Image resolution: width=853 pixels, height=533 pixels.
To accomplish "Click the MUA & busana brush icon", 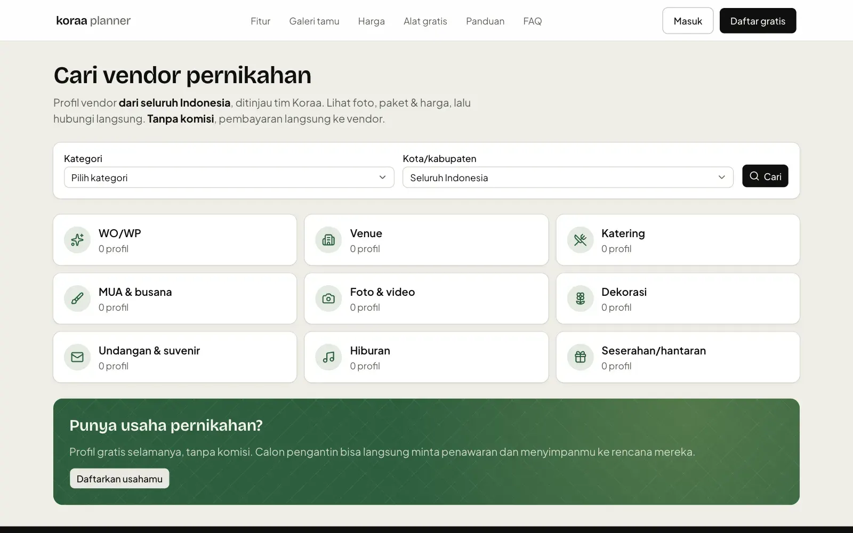I will (x=77, y=298).
